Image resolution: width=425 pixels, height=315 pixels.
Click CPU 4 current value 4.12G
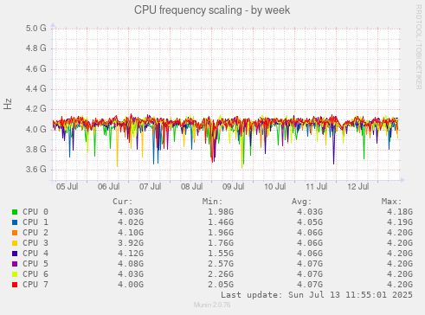pos(131,254)
